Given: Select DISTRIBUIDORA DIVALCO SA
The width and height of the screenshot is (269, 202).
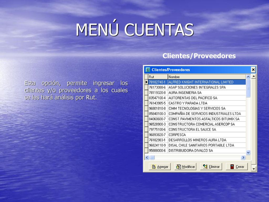Looking at the screenshot, I should pos(207,150).
